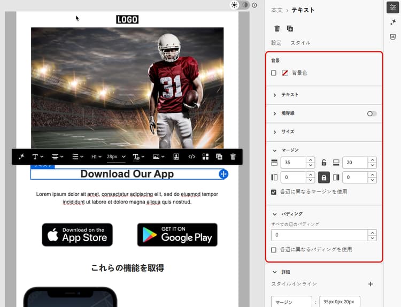Image resolution: width=401 pixels, height=307 pixels.
Task: Select light mode sun icon
Action: pos(234,5)
